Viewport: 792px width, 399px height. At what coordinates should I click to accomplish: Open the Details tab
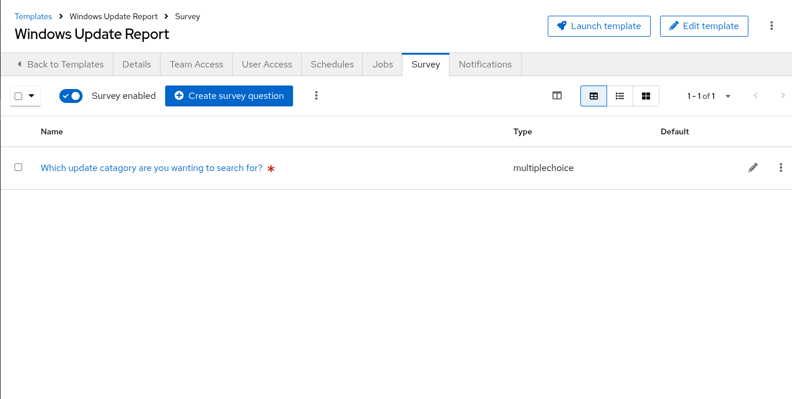(x=137, y=65)
